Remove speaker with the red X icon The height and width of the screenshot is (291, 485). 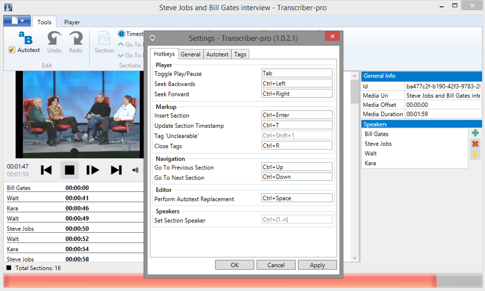pos(475,144)
